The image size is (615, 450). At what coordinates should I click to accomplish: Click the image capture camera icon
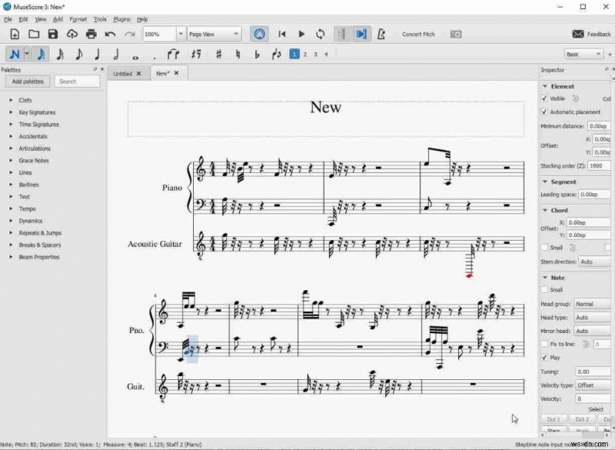pos(456,34)
